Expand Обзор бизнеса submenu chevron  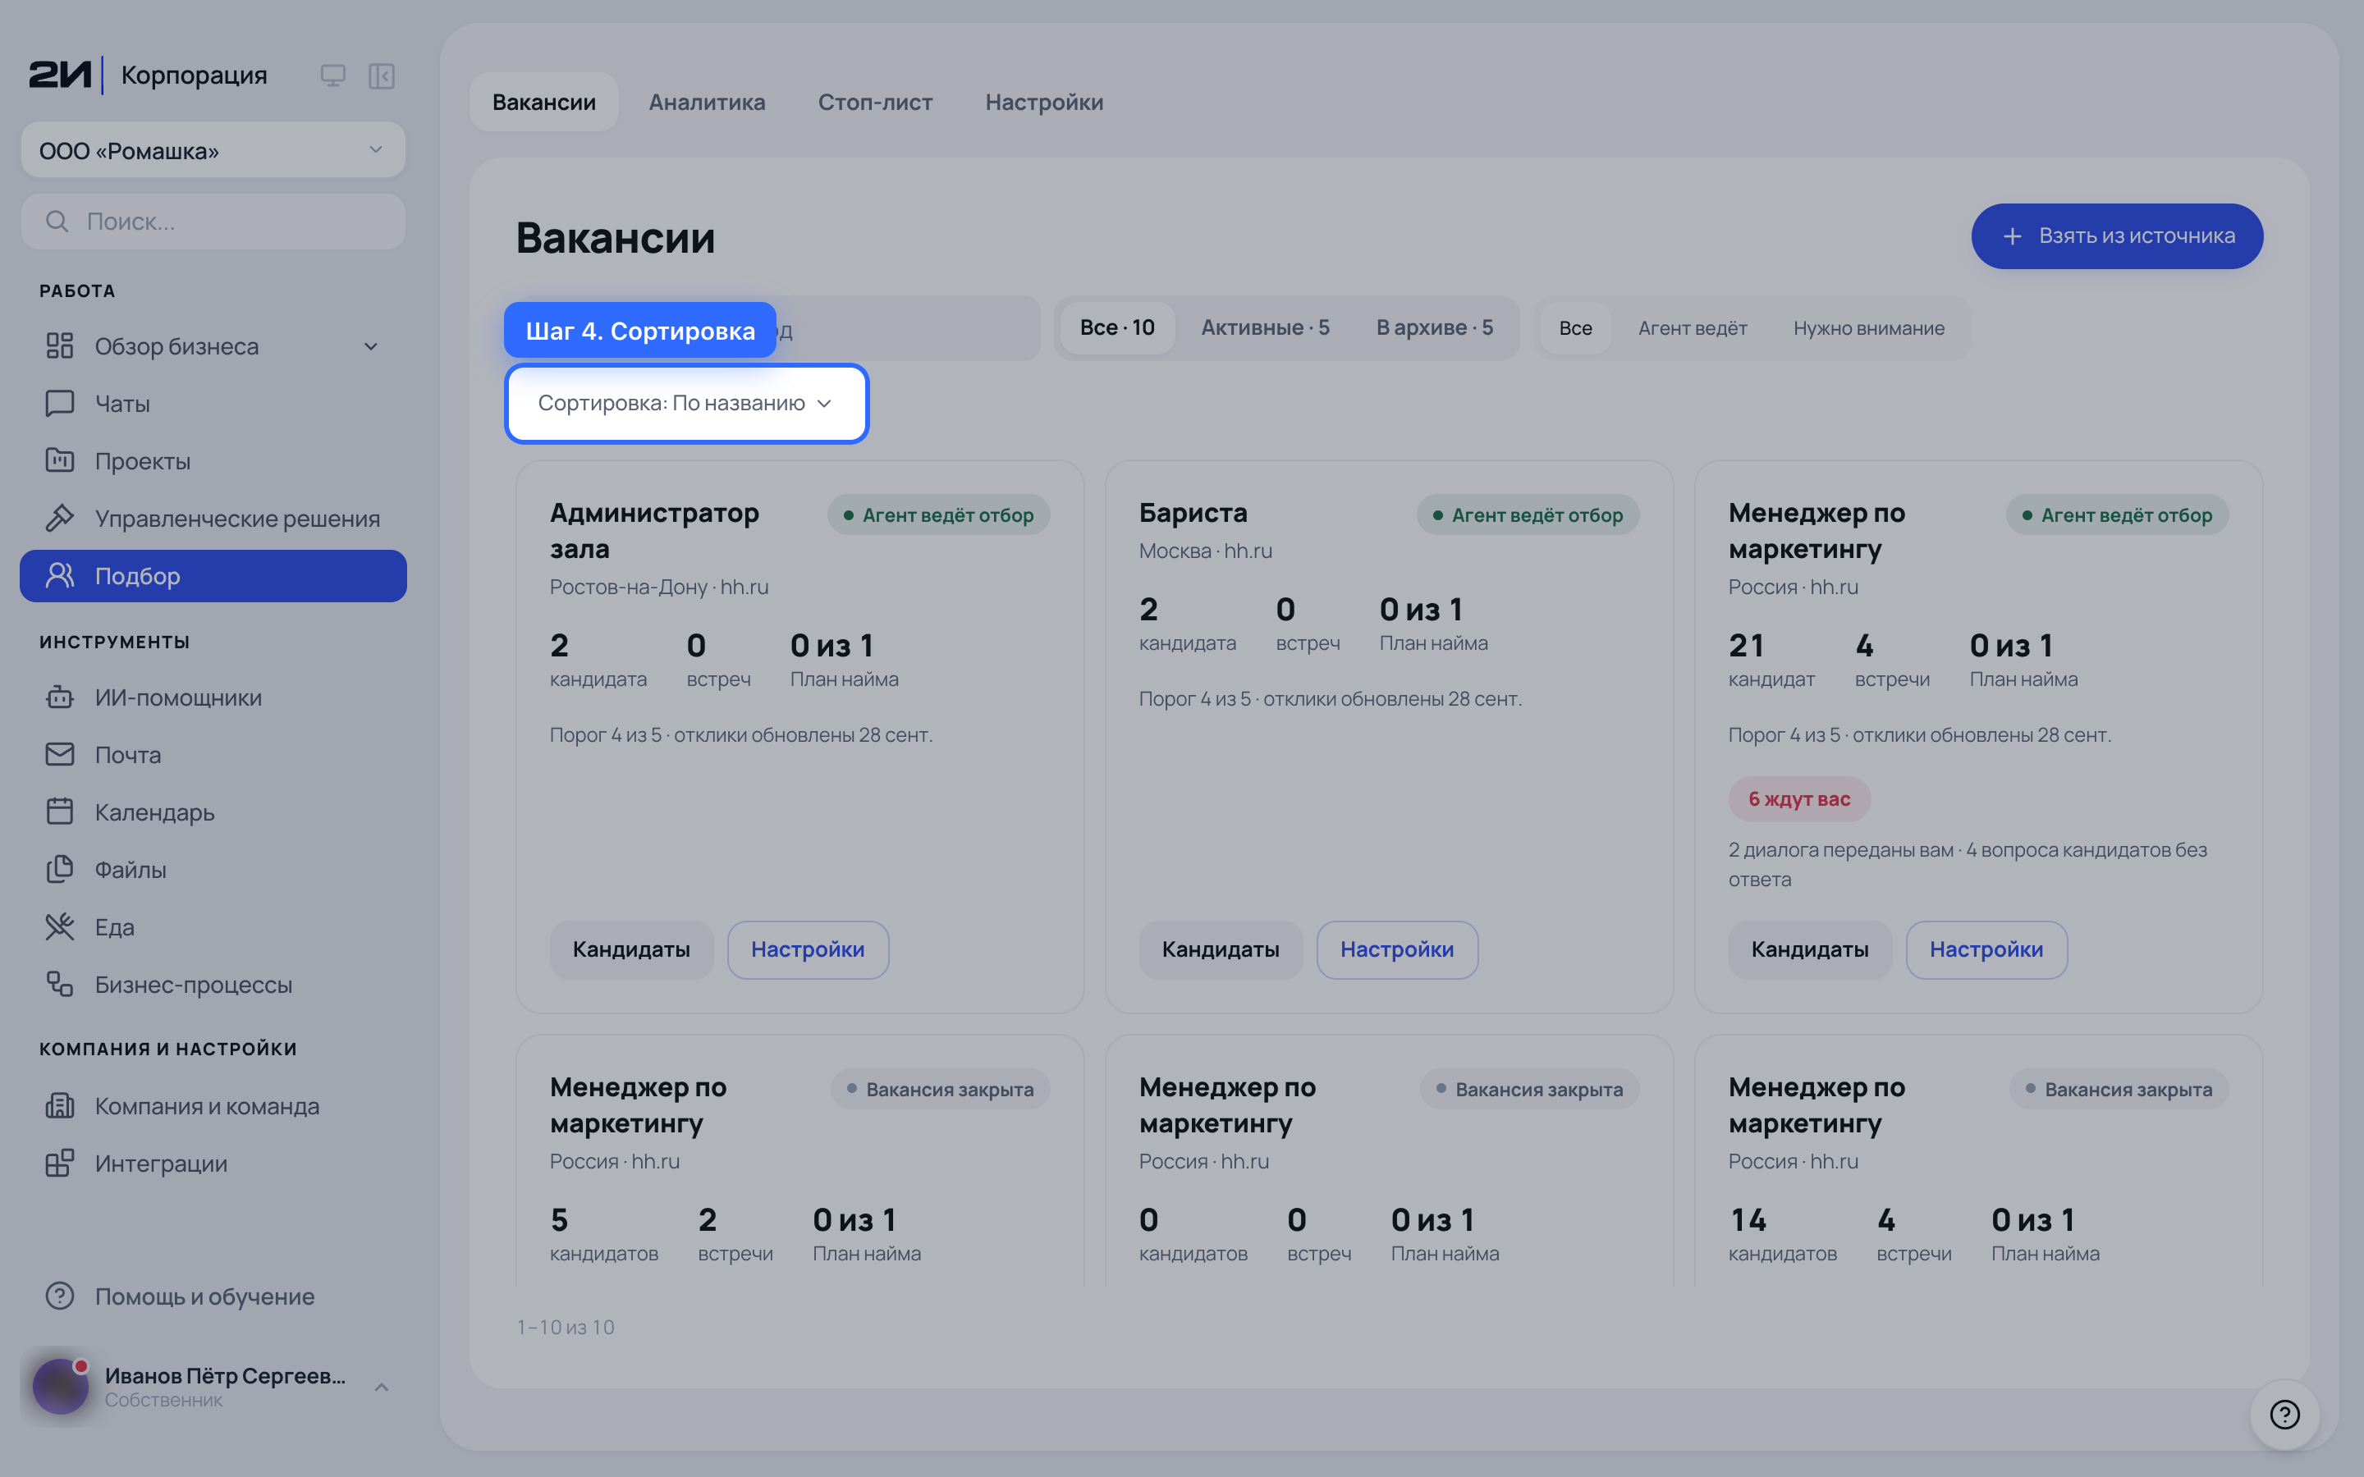click(x=371, y=345)
